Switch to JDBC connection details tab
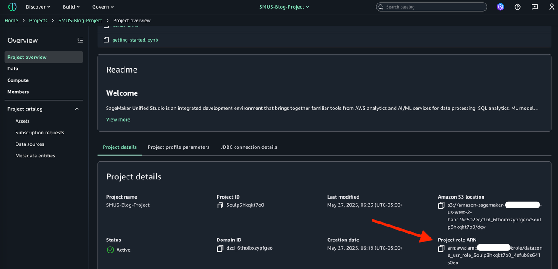 (x=249, y=147)
